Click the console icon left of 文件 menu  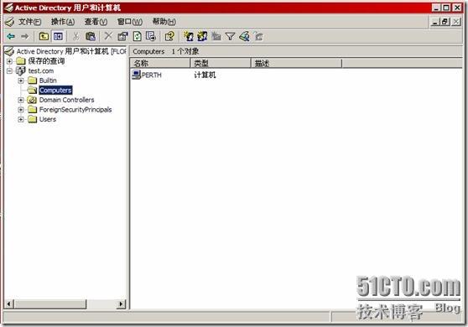click(x=10, y=22)
